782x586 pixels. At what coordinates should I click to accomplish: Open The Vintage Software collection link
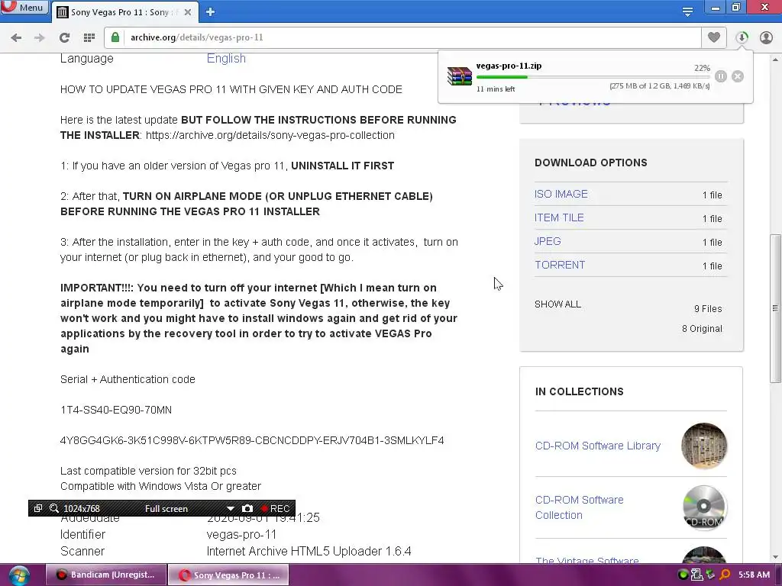pos(587,560)
